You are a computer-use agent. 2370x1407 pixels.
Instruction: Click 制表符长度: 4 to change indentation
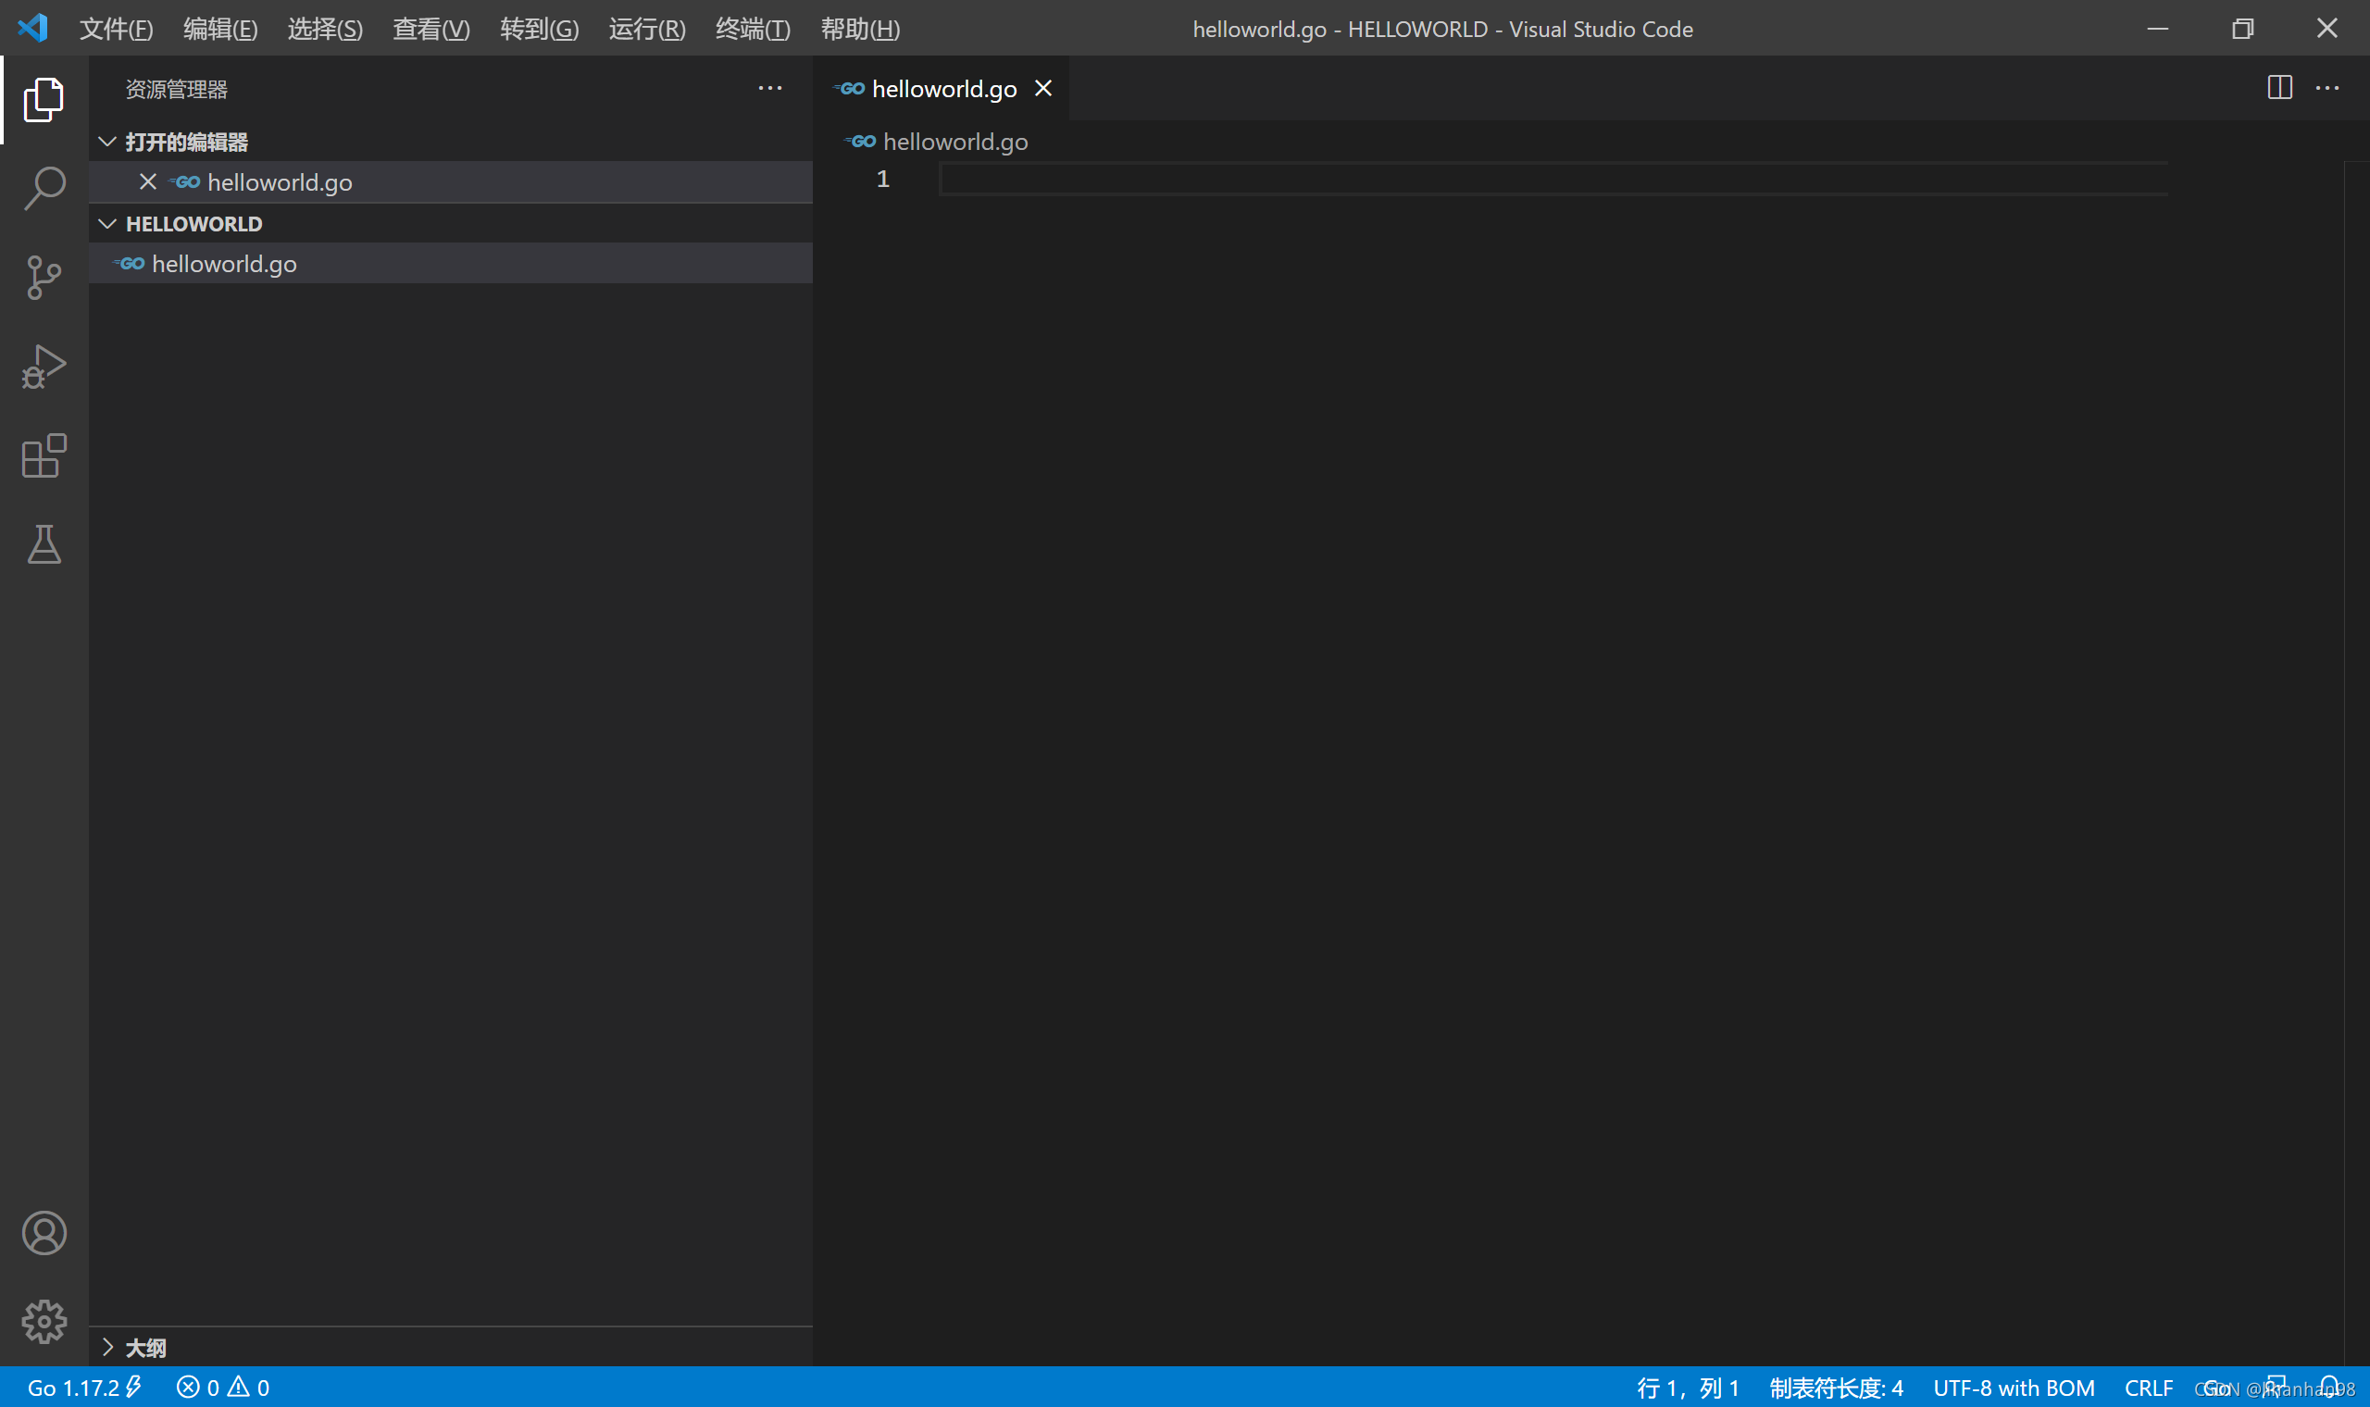click(1835, 1386)
